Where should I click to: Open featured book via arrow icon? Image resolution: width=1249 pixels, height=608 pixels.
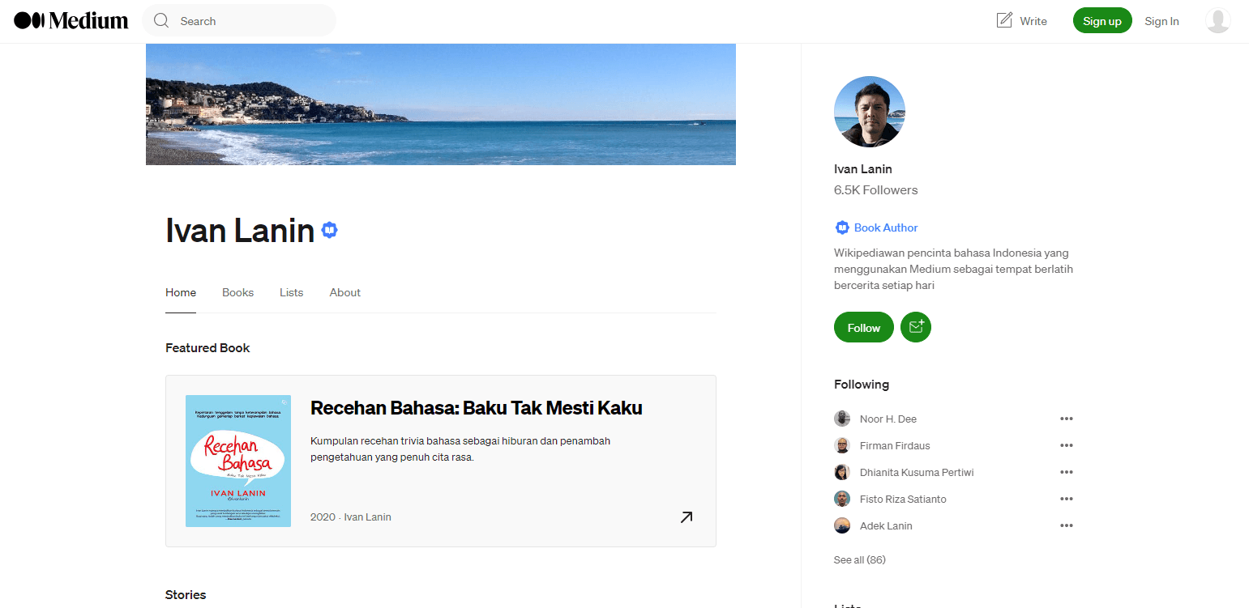click(686, 517)
